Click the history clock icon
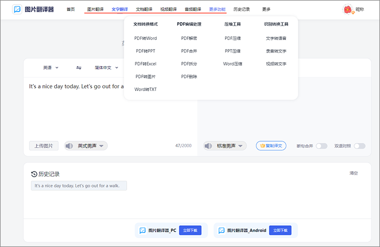Image resolution: width=380 pixels, height=247 pixels. [34, 174]
